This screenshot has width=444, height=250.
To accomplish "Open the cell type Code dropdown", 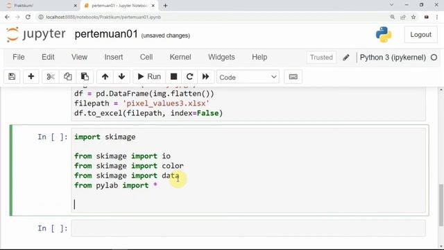I will pyautogui.click(x=248, y=77).
